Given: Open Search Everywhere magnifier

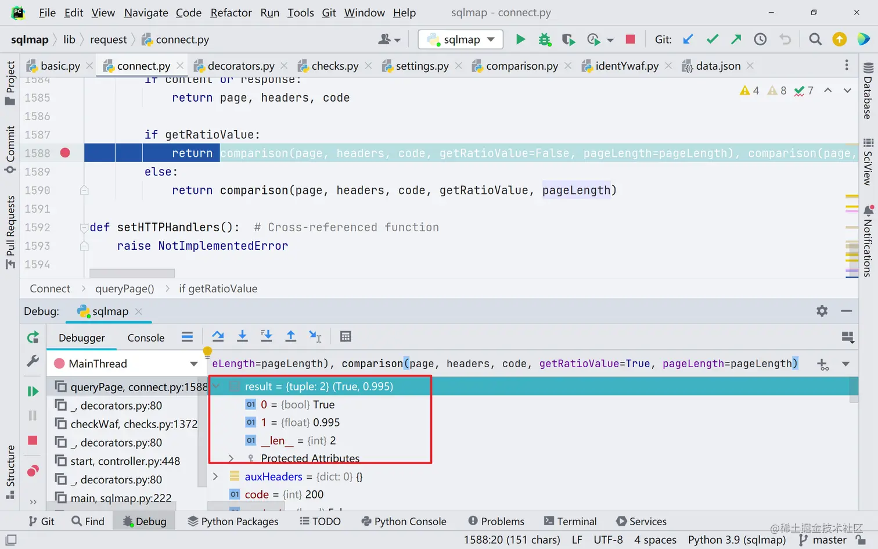Looking at the screenshot, I should (815, 40).
